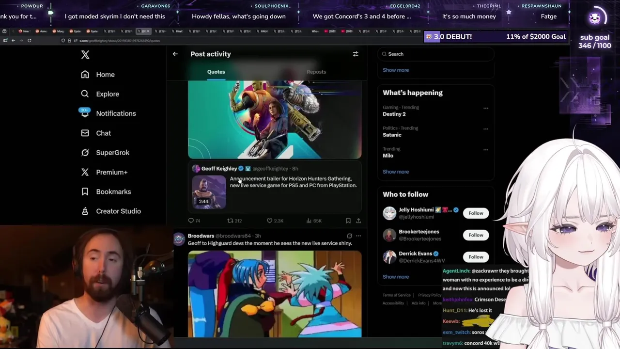Viewport: 620px width, 349px height.
Task: Go back with the Post activity arrow
Action: click(x=175, y=54)
